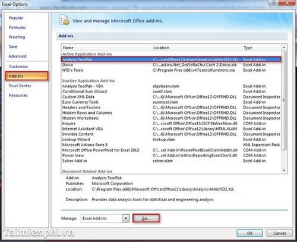297x242 pixels.
Task: Select the Save category
Action: coord(13,47)
